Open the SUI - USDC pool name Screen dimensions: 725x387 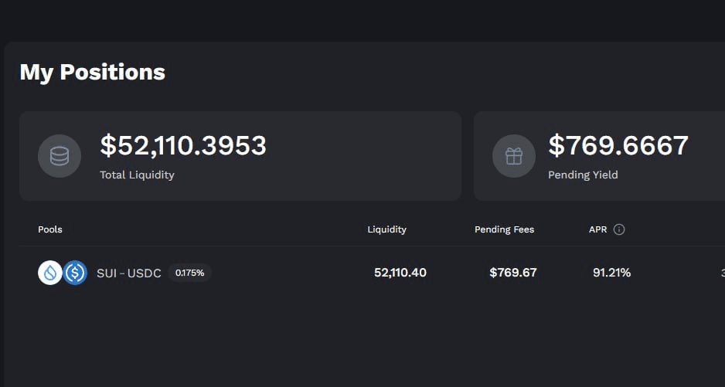click(x=129, y=273)
